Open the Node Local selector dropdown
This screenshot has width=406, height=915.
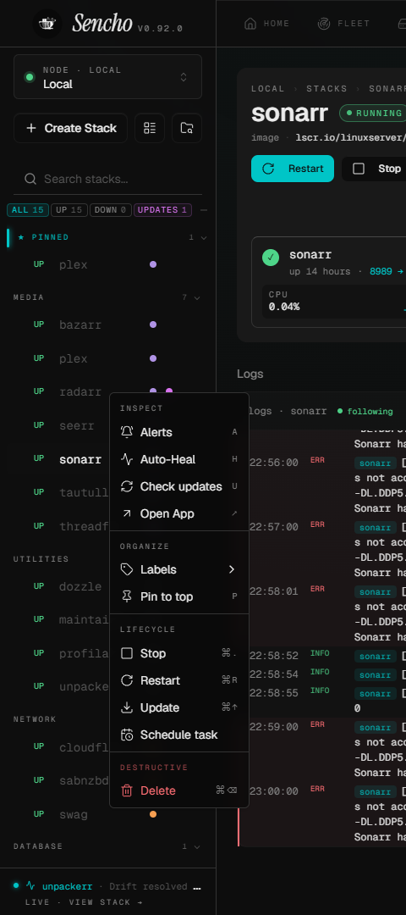pos(107,77)
